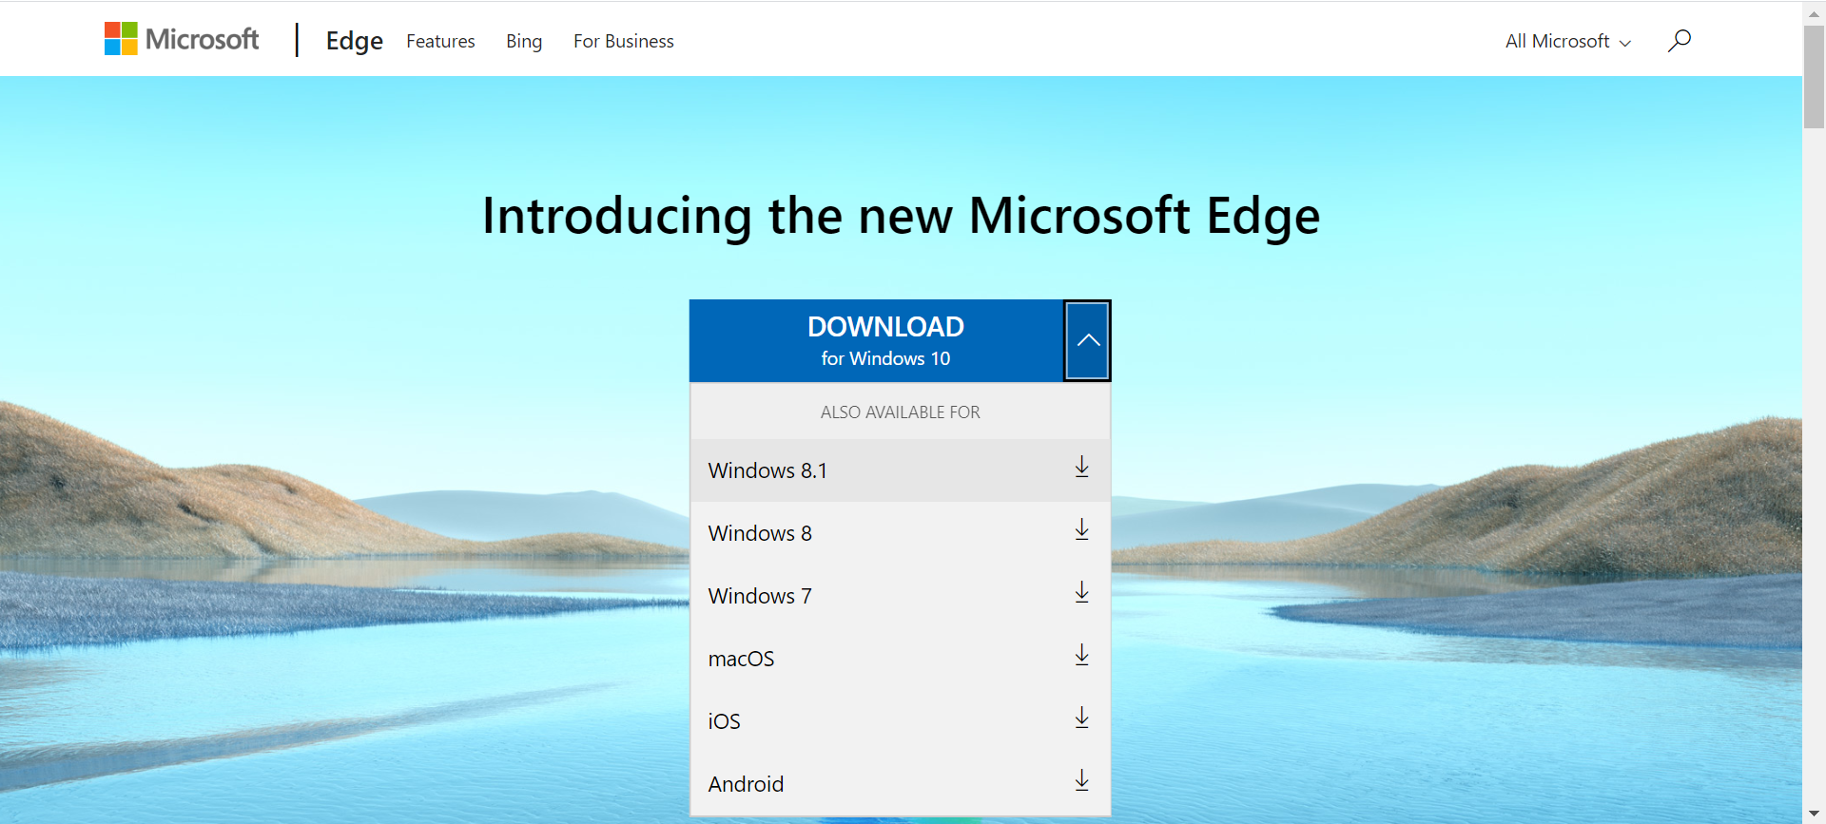Viewport: 1826px width, 824px height.
Task: Click the scrollbar down arrow
Action: pos(1814,814)
